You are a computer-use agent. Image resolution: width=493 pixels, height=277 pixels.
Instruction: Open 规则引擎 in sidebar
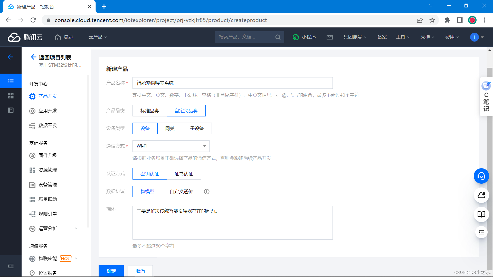[x=43, y=214]
